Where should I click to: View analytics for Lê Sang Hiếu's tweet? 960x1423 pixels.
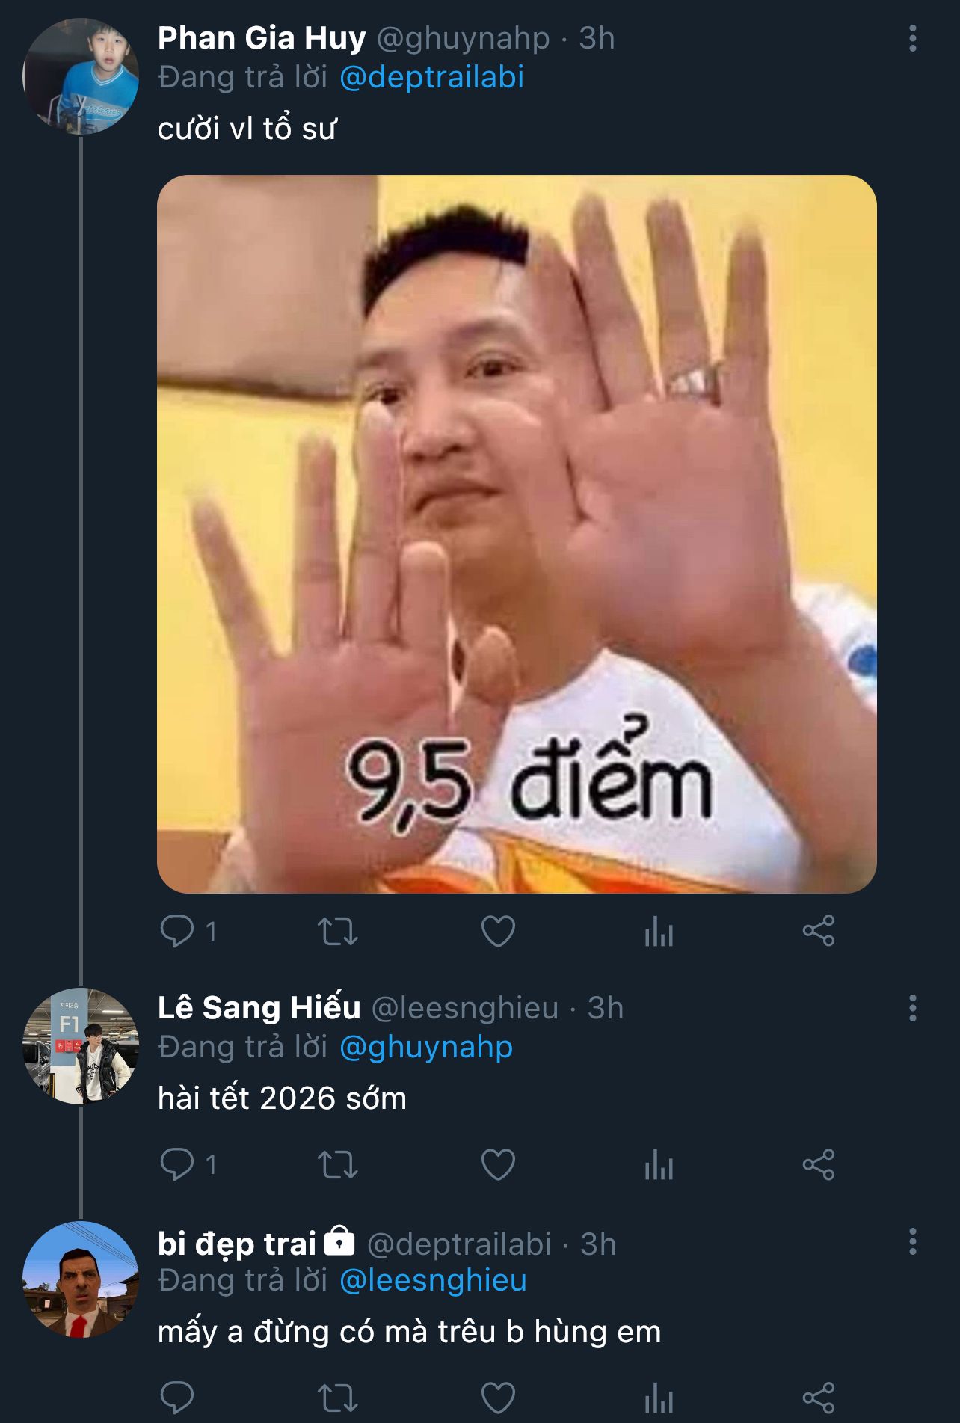[x=659, y=1165]
